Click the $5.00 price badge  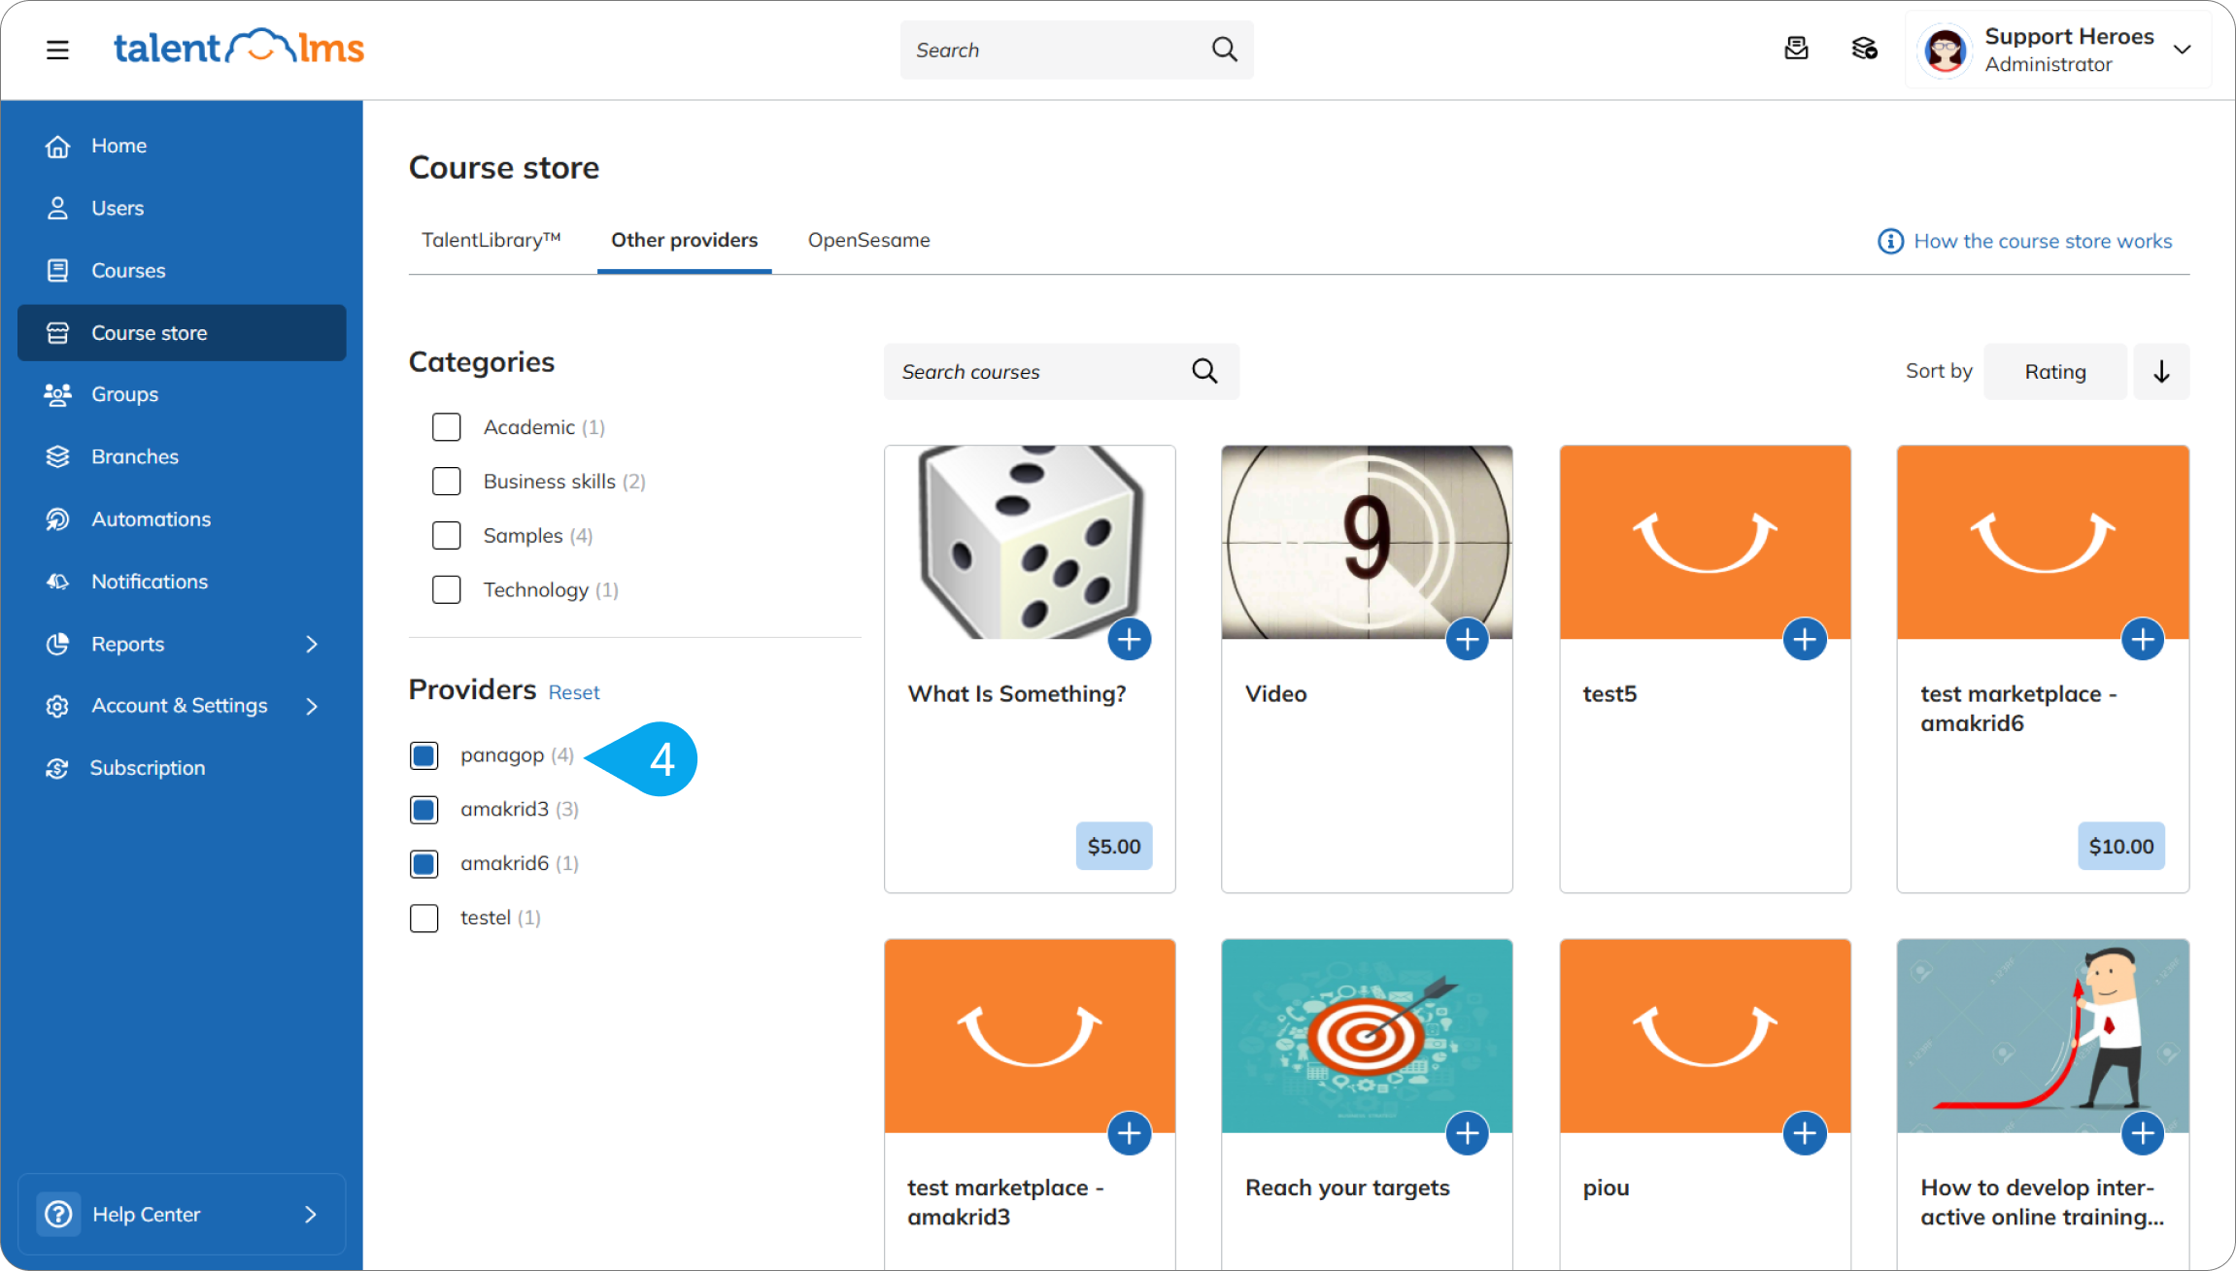pos(1114,846)
